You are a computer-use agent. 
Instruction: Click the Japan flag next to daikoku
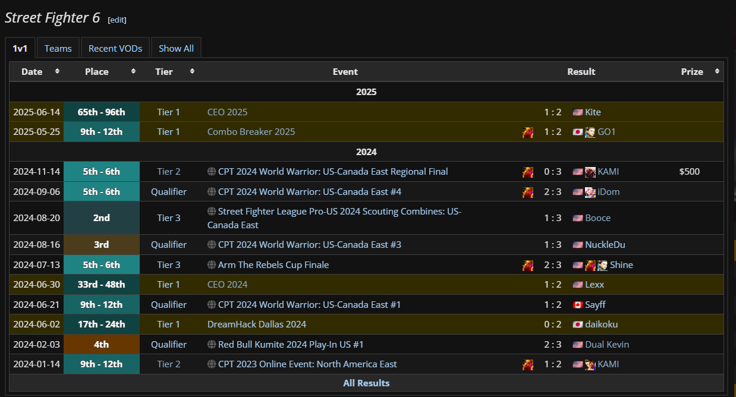[577, 324]
